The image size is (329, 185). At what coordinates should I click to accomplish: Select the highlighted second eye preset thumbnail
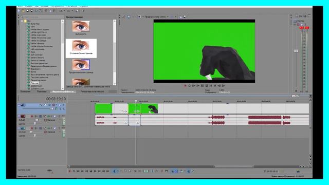point(81,45)
